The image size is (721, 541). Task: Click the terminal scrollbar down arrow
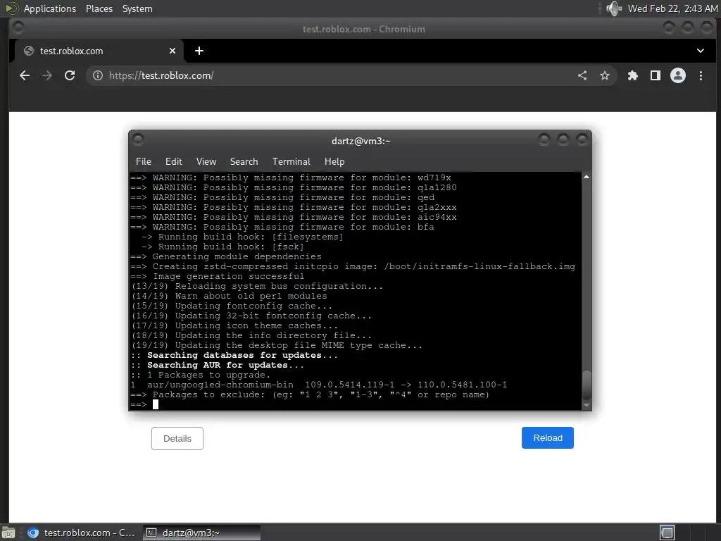tap(587, 405)
